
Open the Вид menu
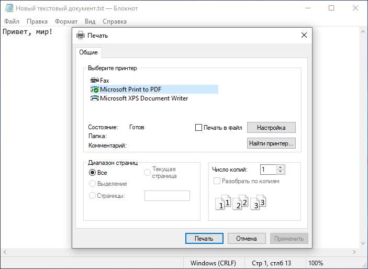[90, 21]
